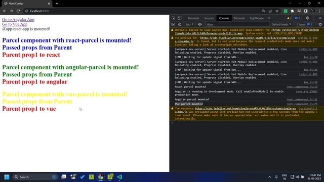Click the share page icon
This screenshot has height=182, width=324.
coord(270,11)
